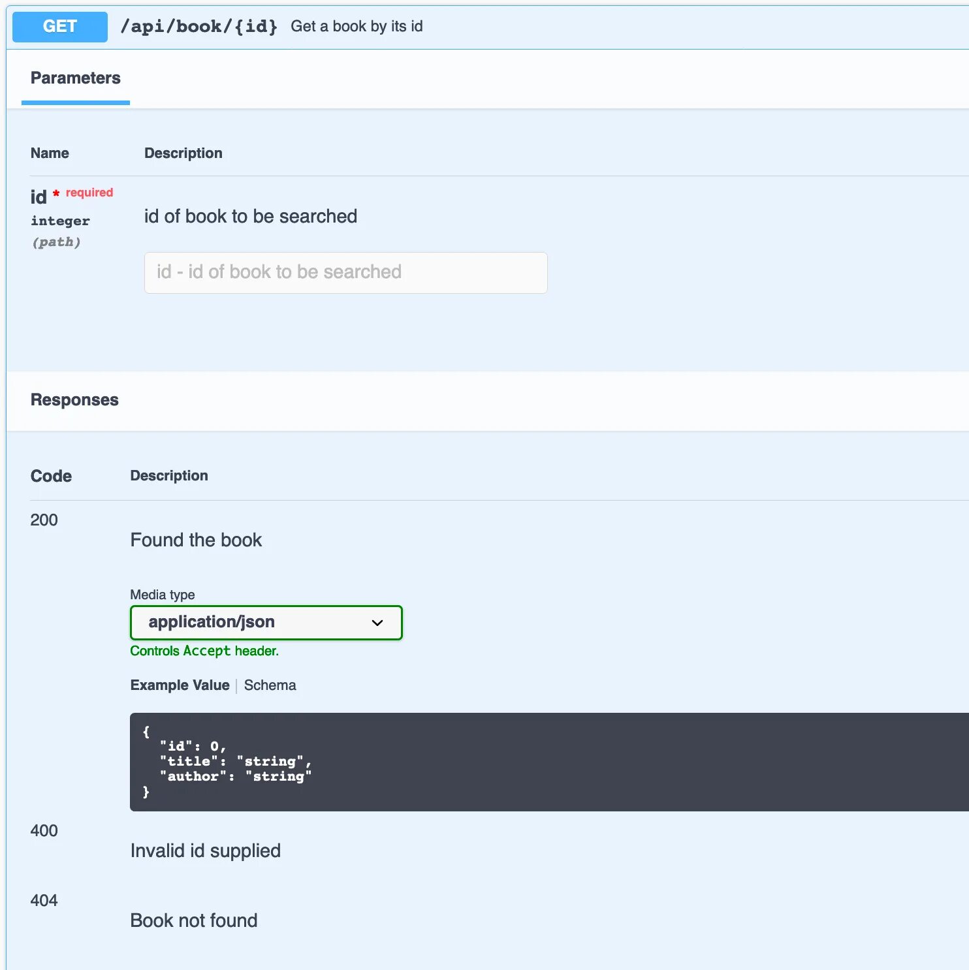Collapse the /api/book/{id} endpoint path
This screenshot has height=970, width=969.
[199, 27]
